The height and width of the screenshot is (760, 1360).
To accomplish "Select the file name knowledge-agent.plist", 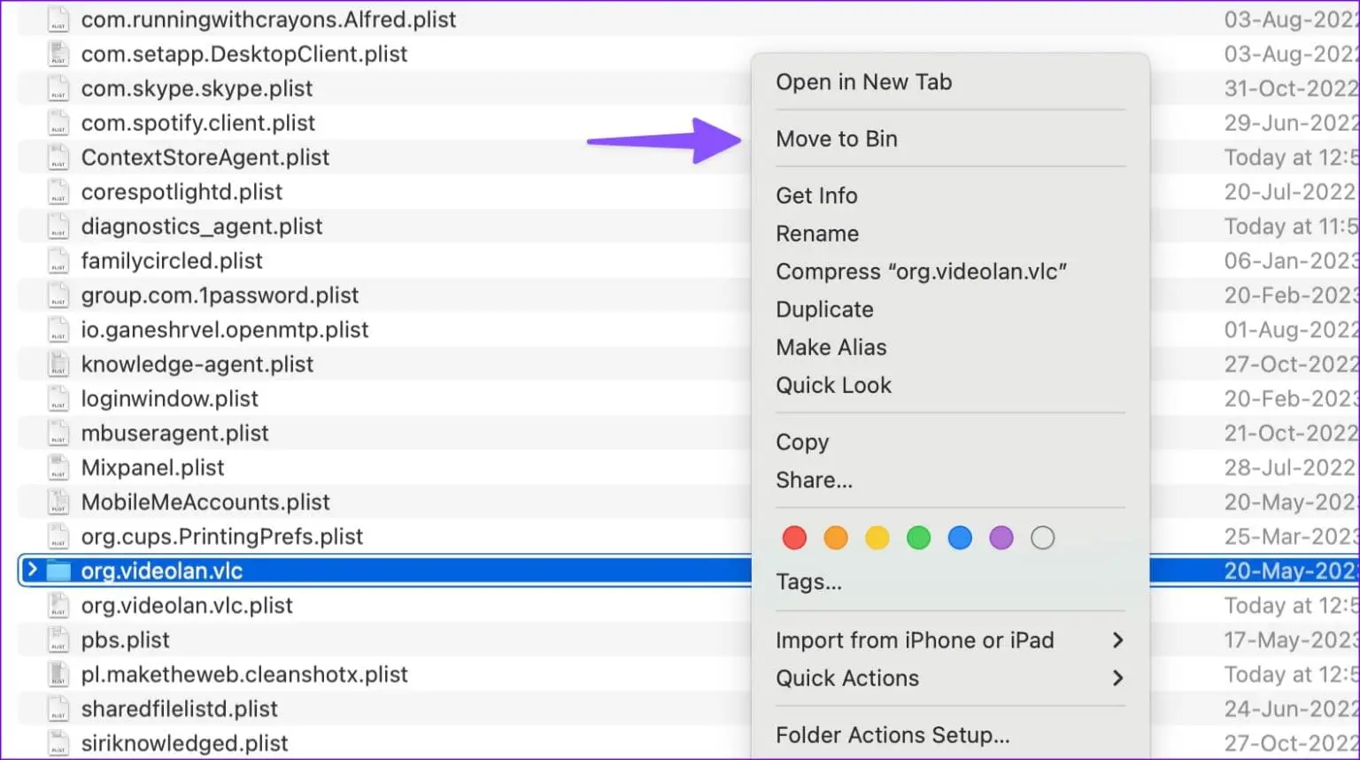I will 197,365.
